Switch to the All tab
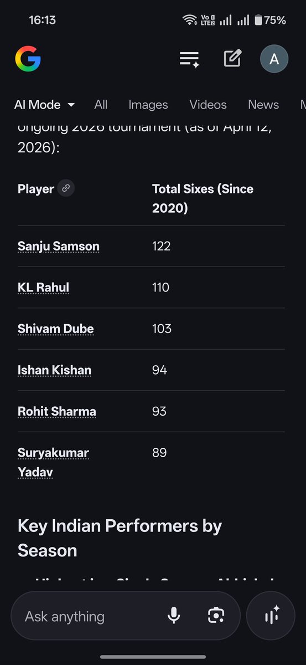The height and width of the screenshot is (665, 306). click(101, 105)
